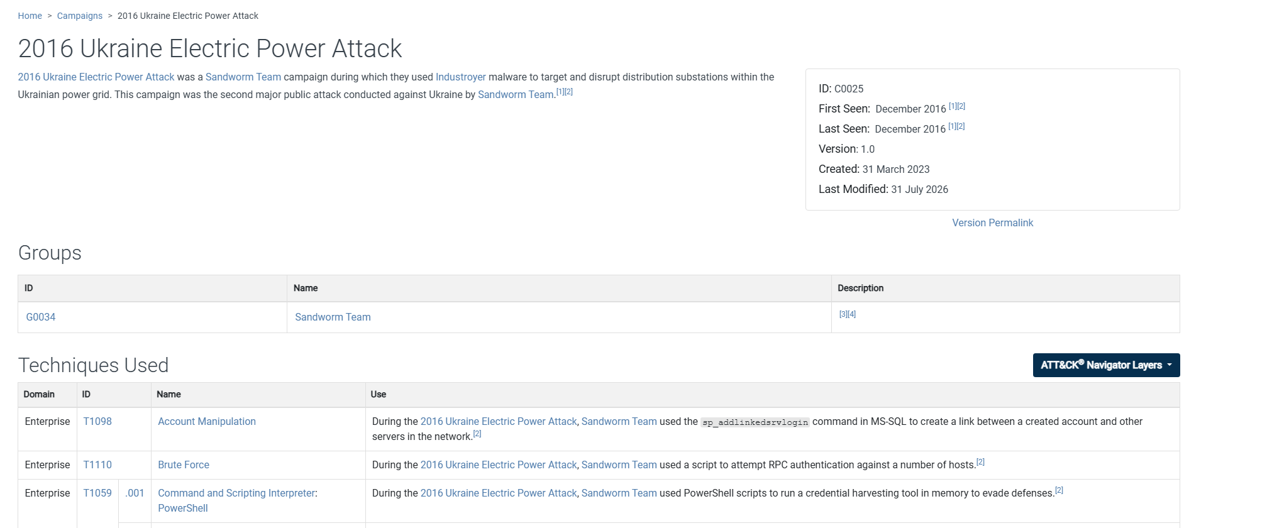Click citation [2] in the PowerShell row
Screen dimensions: 1267x528
pyautogui.click(x=1059, y=490)
